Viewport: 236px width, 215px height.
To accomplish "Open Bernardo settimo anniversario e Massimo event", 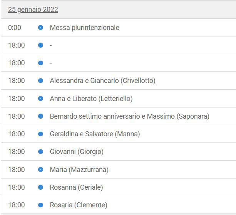I will pyautogui.click(x=130, y=116).
